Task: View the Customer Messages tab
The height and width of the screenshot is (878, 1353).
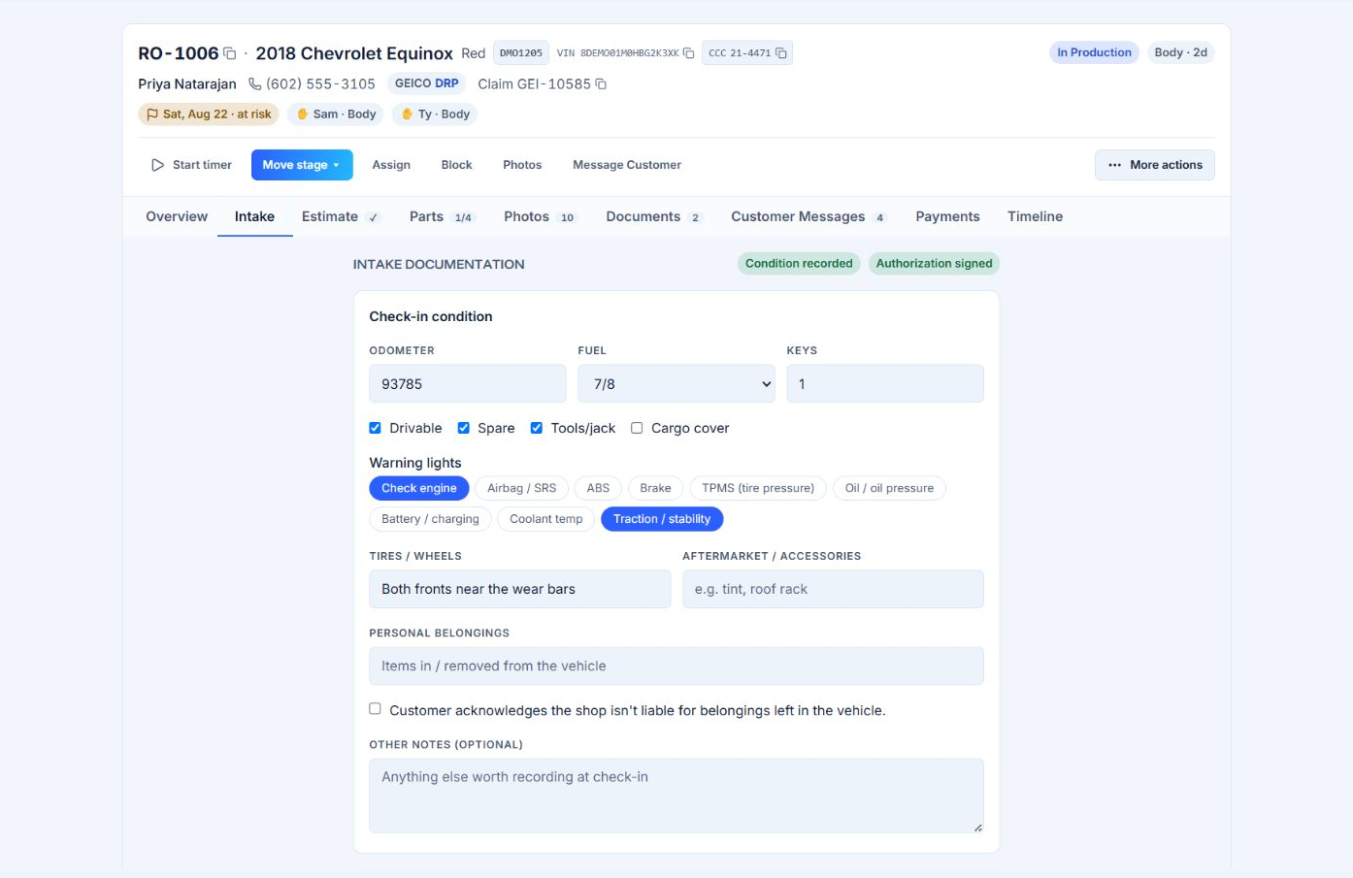Action: [x=808, y=216]
